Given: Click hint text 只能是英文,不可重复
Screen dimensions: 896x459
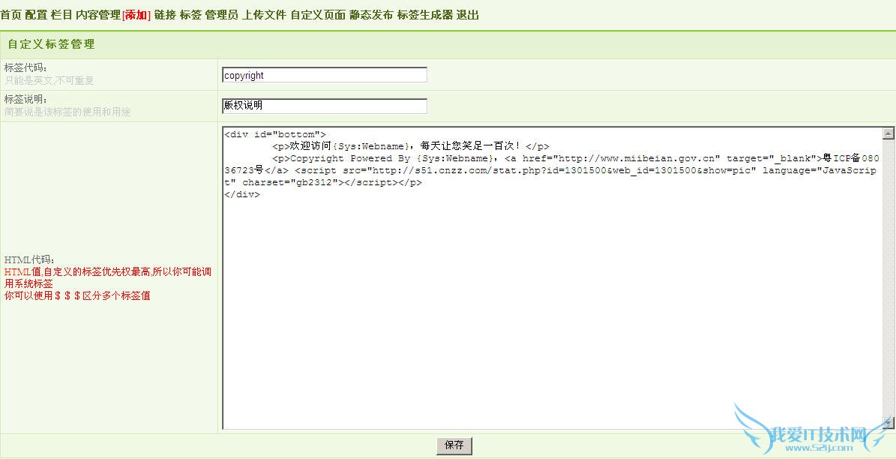Looking at the screenshot, I should [x=49, y=80].
